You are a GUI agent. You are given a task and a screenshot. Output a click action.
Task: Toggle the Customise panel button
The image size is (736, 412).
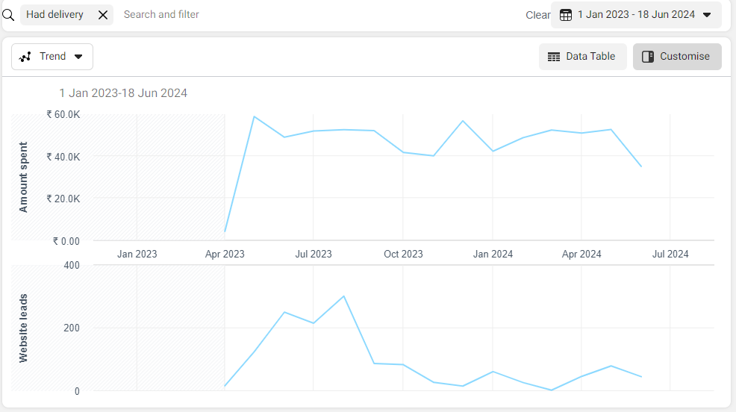[x=677, y=57]
